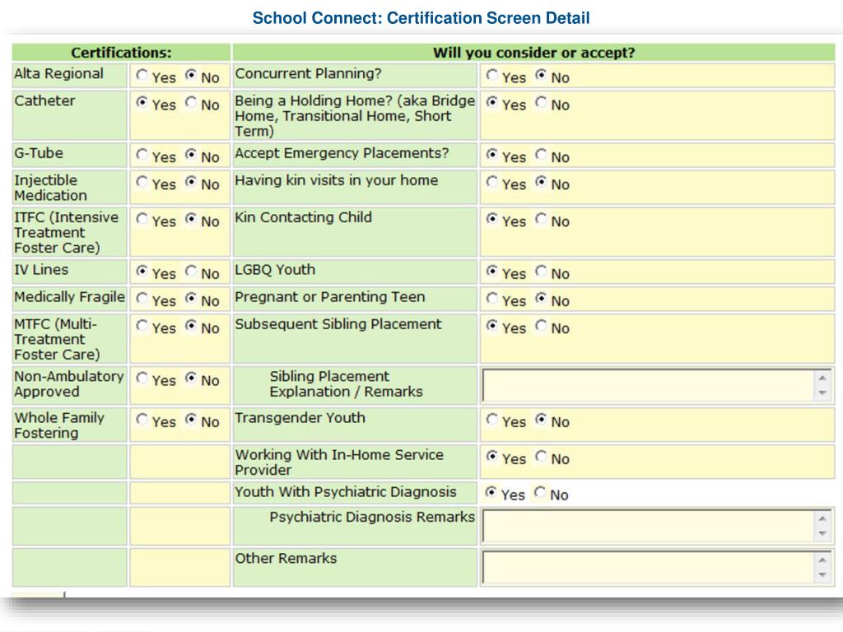Image resolution: width=843 pixels, height=632 pixels.
Task: Select No for Pregnant or Parenting Teen
Action: (541, 298)
